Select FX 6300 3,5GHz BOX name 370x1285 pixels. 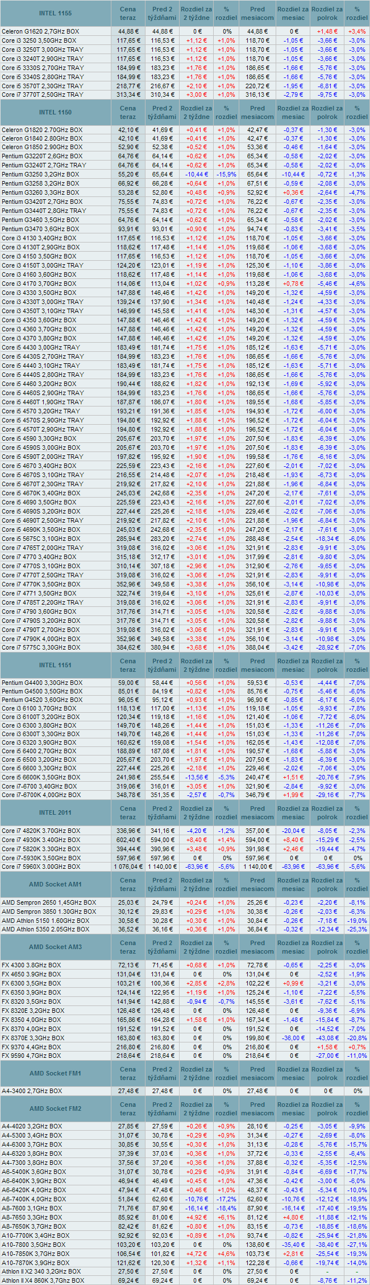point(31,983)
